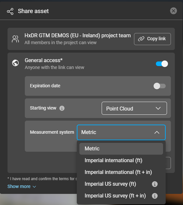The image size is (183, 205).
Task: Click the share asset icon in header
Action: 10,11
